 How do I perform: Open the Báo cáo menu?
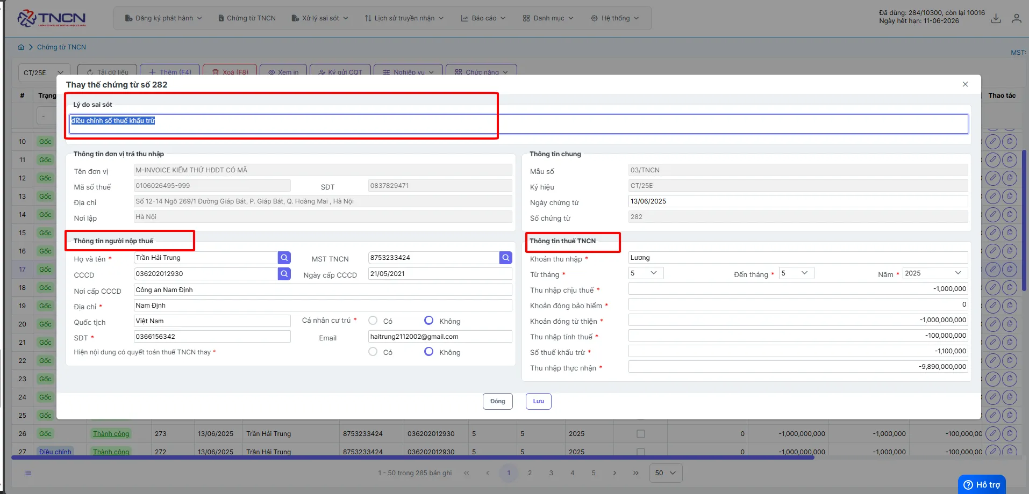[x=483, y=18]
